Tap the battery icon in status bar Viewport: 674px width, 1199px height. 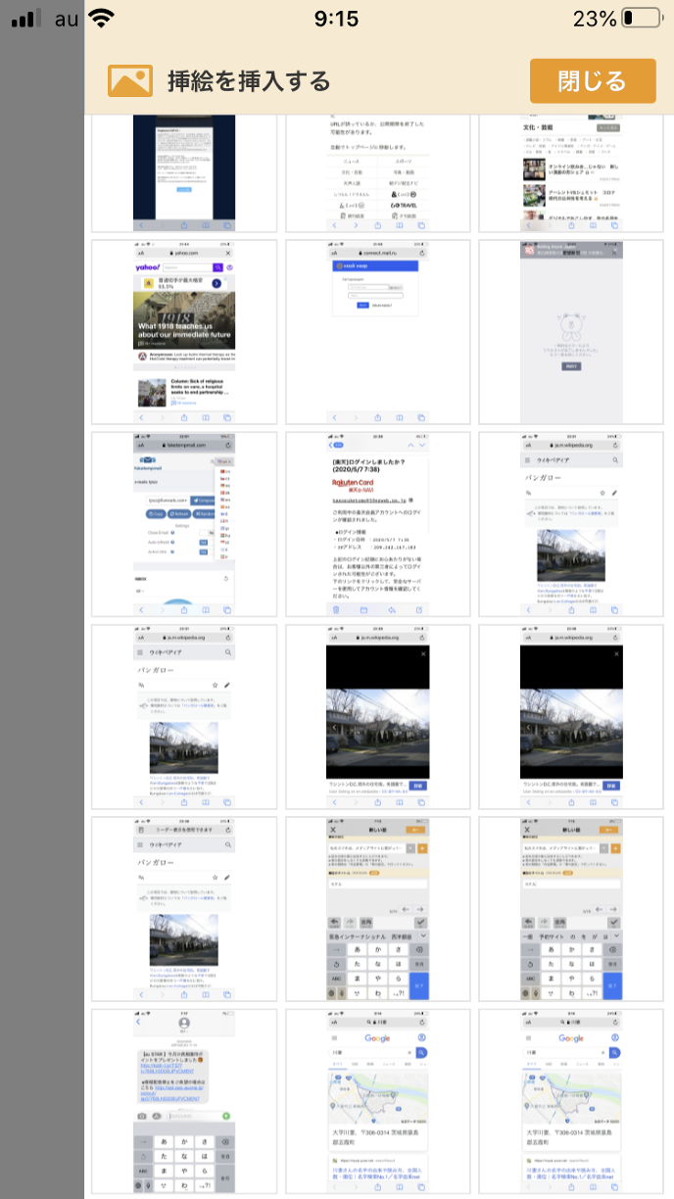tap(641, 19)
